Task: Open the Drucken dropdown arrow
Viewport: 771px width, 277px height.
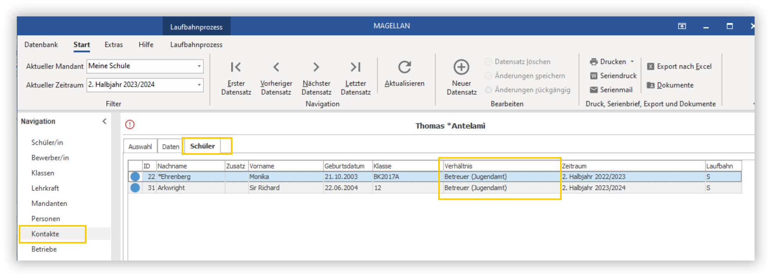Action: pos(632,62)
